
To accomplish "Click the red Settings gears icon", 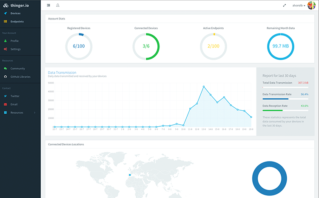I will point(6,49).
